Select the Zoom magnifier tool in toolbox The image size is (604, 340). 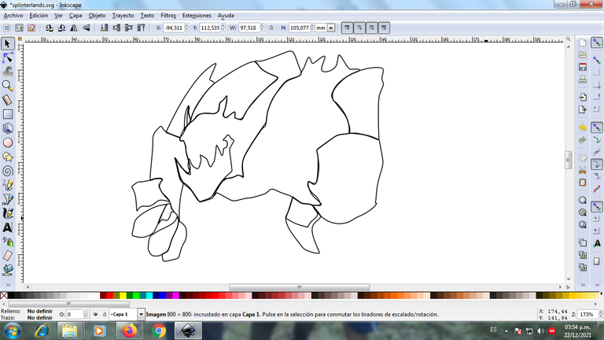click(x=7, y=86)
